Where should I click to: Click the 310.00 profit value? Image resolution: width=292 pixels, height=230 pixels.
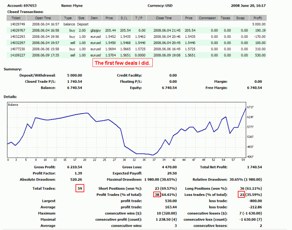(260, 49)
